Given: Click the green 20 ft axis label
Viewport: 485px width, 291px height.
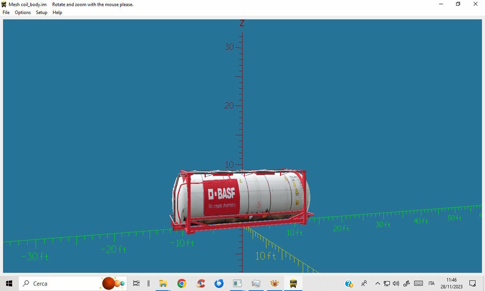Looking at the screenshot, I should (x=341, y=228).
